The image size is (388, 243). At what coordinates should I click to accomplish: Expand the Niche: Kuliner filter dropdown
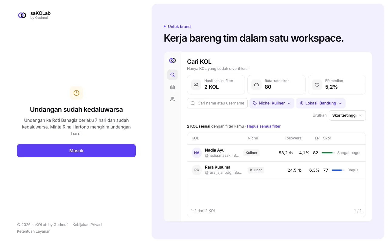pyautogui.click(x=272, y=103)
